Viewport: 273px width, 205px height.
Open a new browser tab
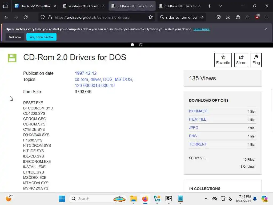click(x=210, y=6)
